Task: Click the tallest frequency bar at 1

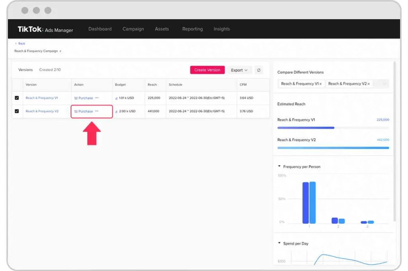Action: pos(312,203)
